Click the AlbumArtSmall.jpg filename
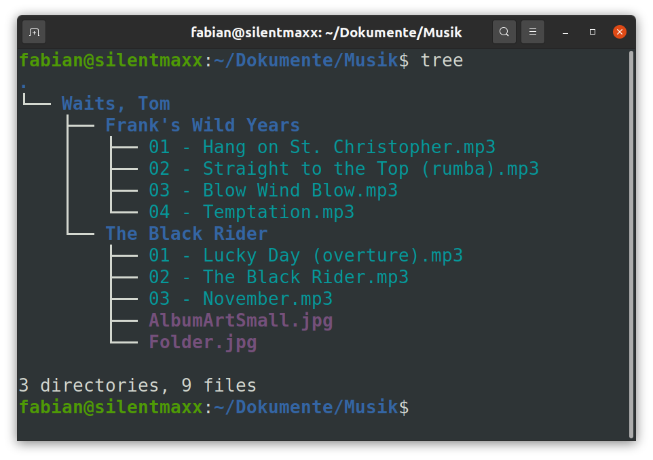The height and width of the screenshot is (460, 653). pos(240,320)
